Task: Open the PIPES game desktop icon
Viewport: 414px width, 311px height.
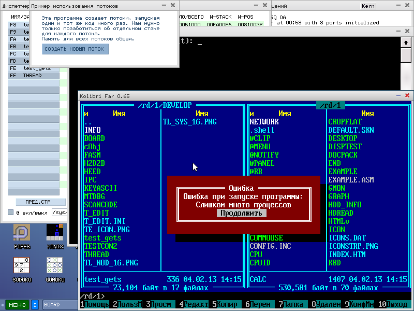Action: [x=22, y=233]
